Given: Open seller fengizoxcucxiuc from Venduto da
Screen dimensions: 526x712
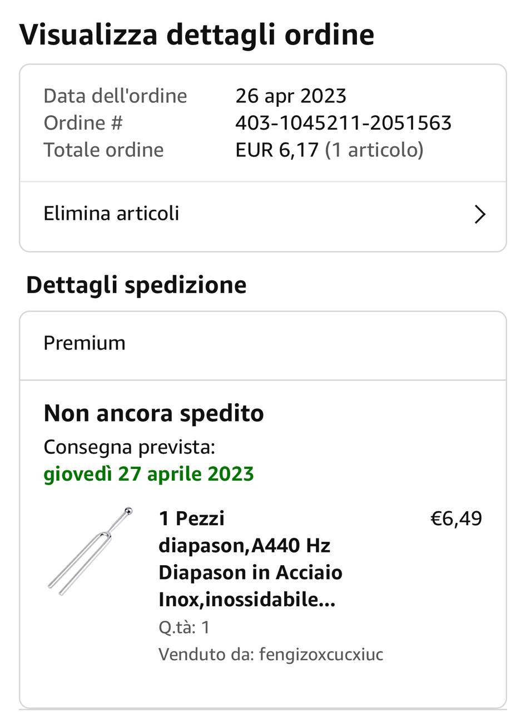Looking at the screenshot, I should [x=321, y=655].
